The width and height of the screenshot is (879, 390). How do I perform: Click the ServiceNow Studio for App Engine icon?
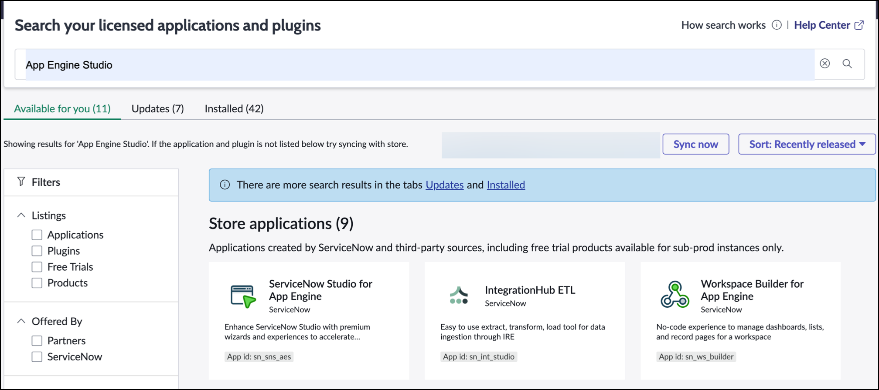(x=243, y=296)
